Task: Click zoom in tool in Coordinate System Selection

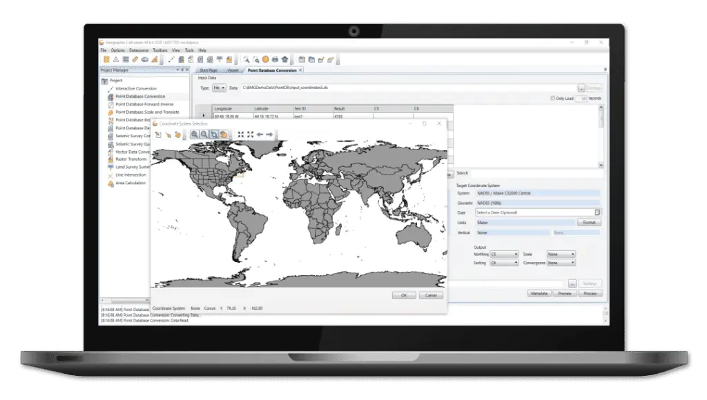Action: [x=194, y=134]
